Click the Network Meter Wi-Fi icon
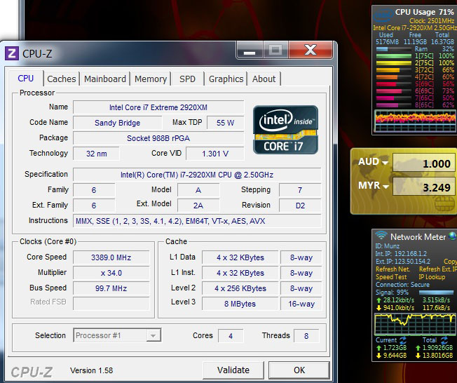 [381, 235]
